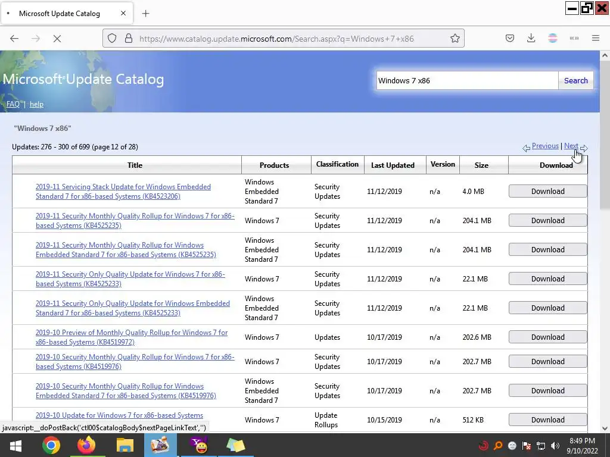Image resolution: width=610 pixels, height=457 pixels.
Task: Open a new tab with the plus button
Action: pos(145,14)
